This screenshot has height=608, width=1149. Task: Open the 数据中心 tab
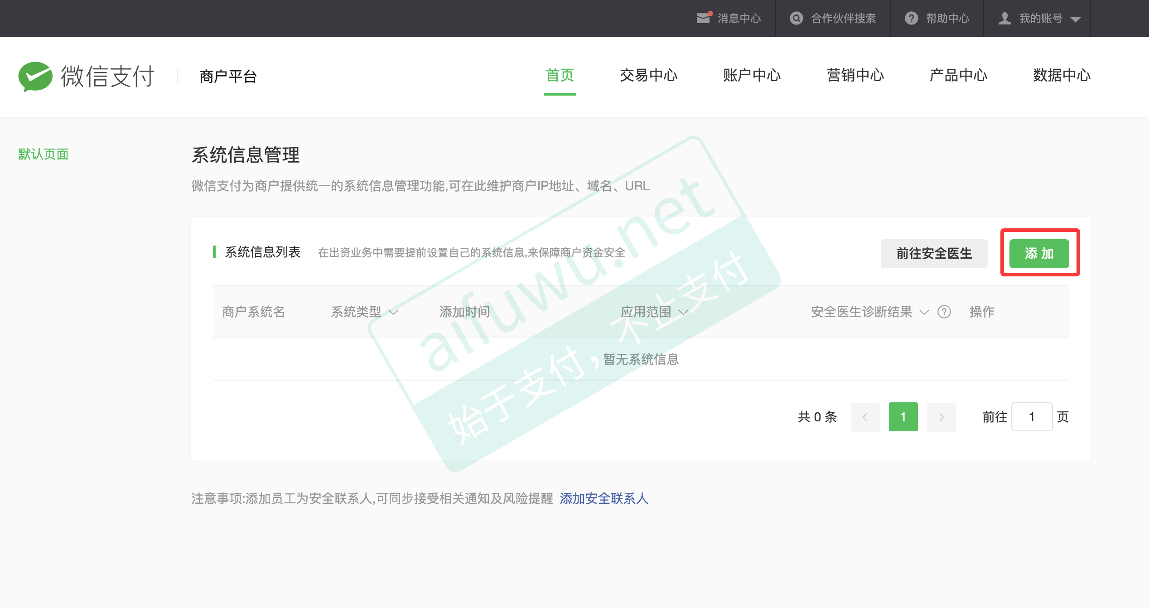1062,75
